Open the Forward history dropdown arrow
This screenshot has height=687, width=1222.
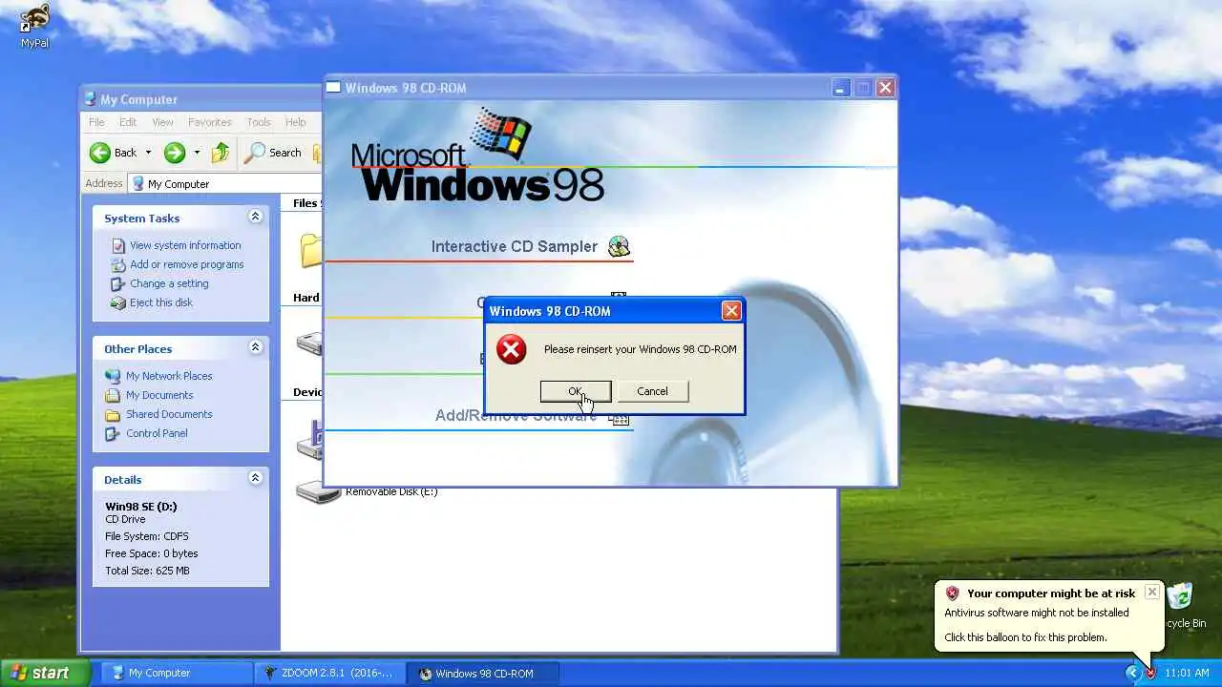coord(197,153)
